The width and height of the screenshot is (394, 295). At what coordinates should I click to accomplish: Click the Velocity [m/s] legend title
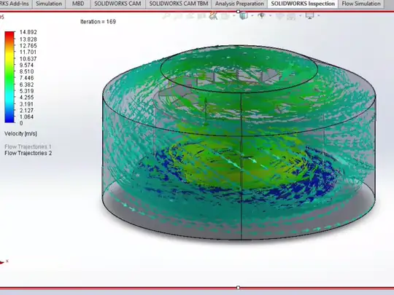(20, 133)
